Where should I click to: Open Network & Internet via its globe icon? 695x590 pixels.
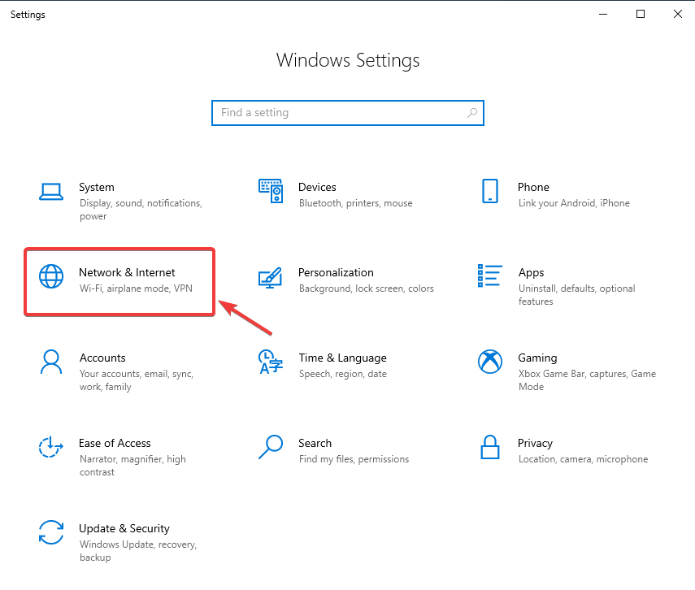(51, 276)
